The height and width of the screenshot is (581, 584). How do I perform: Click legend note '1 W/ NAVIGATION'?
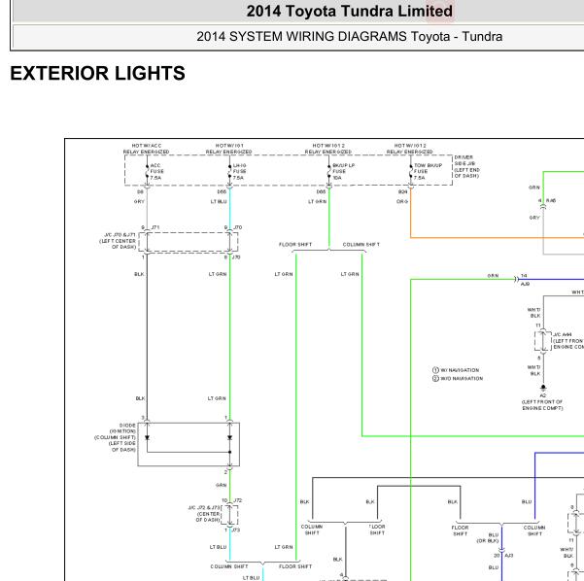coord(456,370)
